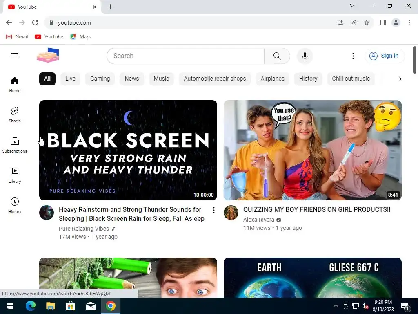418x314 pixels.
Task: Play the girl products quiz thumbnail
Action: [312, 150]
